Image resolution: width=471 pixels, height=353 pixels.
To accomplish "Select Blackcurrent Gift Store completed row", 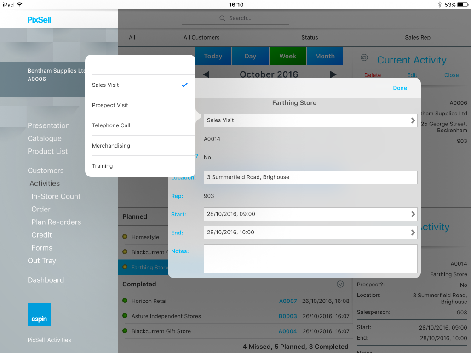I will click(235, 331).
